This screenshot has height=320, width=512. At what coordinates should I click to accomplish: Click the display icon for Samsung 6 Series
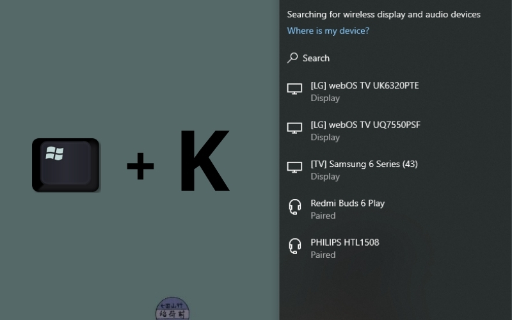click(x=294, y=167)
